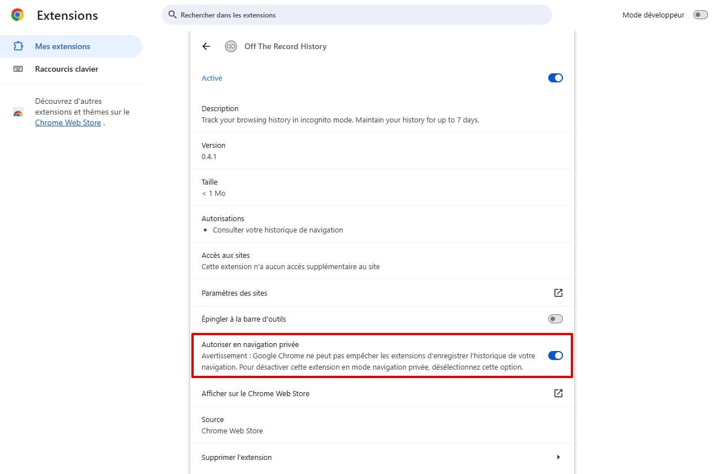
Task: Turn off Autoriser en navigation privée
Action: 556,355
